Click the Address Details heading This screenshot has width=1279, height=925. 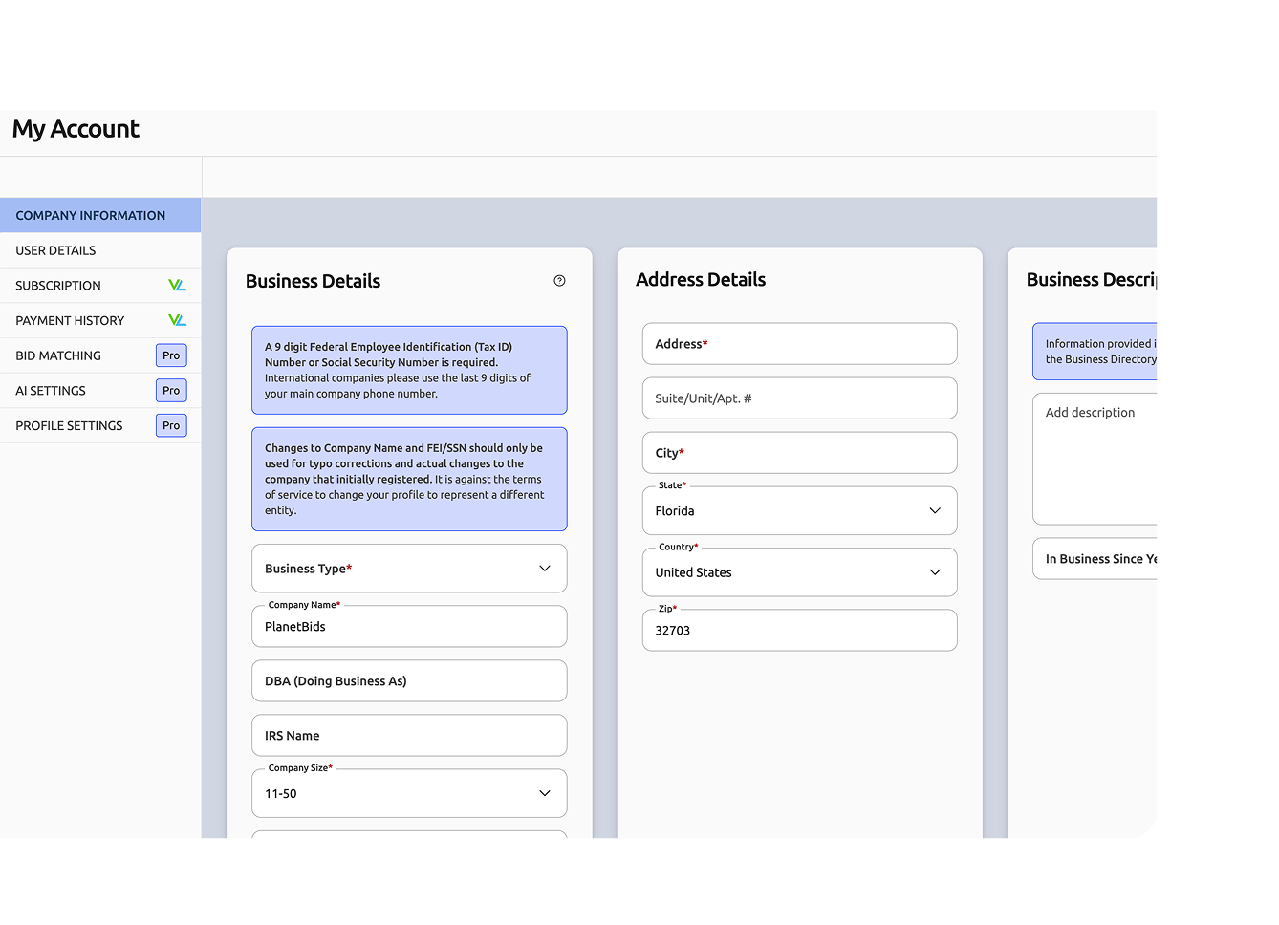701,279
